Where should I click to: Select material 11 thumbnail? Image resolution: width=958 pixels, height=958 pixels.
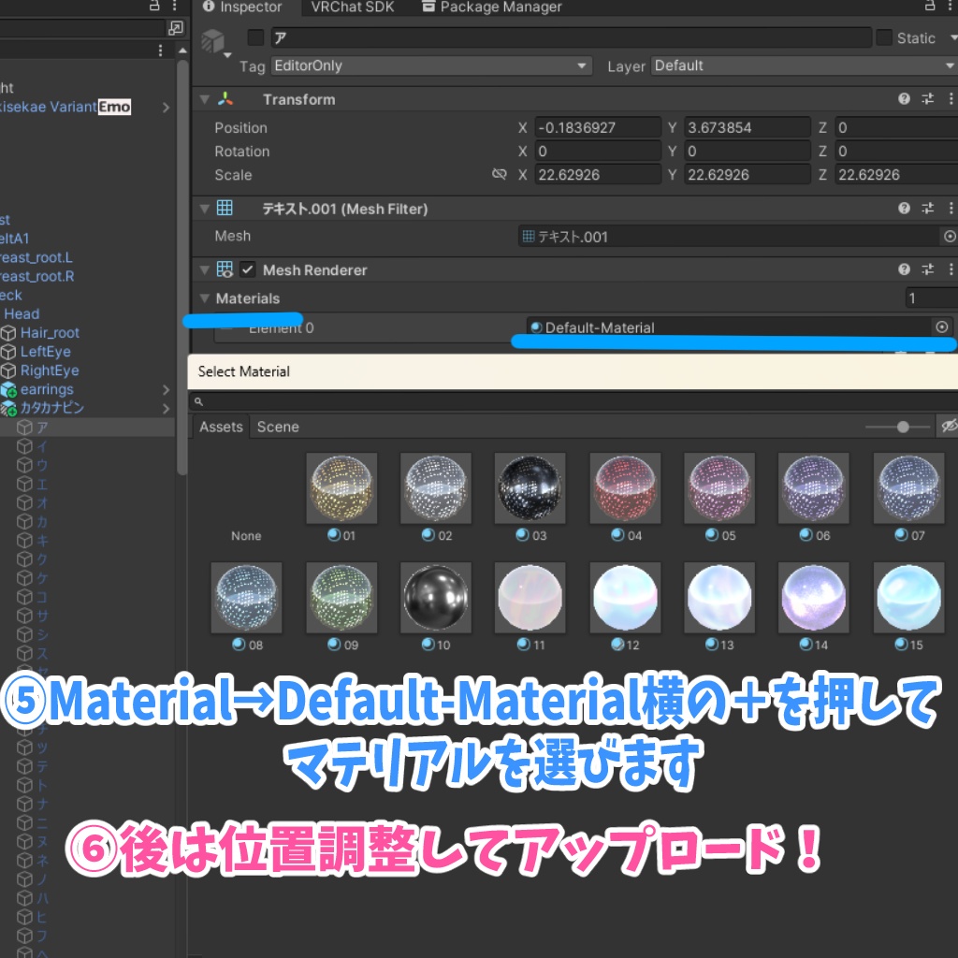click(530, 597)
